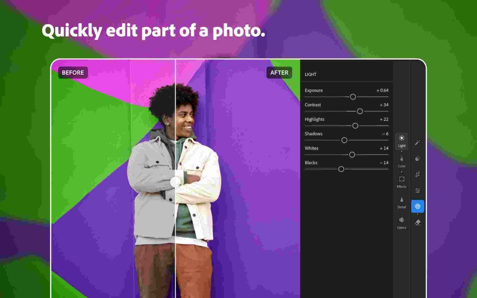The height and width of the screenshot is (298, 477).
Task: Click the headline "Quickly edit part of a photo."
Action: 153,31
